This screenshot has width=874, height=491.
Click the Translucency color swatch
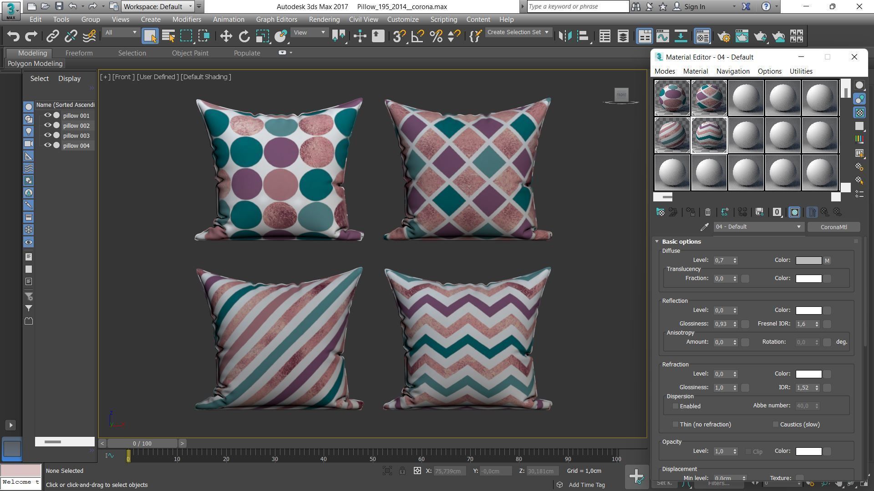808,279
